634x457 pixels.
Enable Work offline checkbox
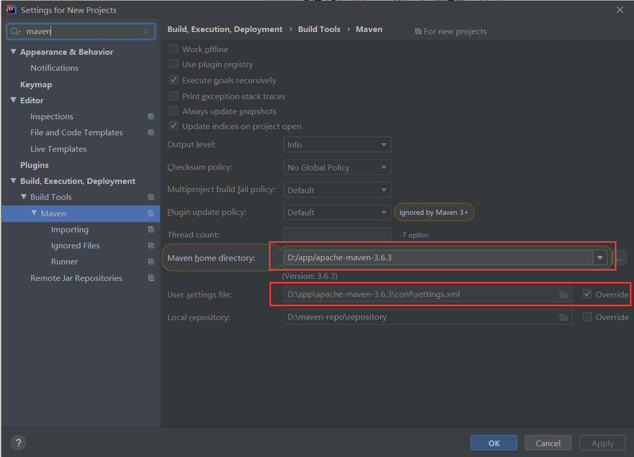tap(174, 49)
